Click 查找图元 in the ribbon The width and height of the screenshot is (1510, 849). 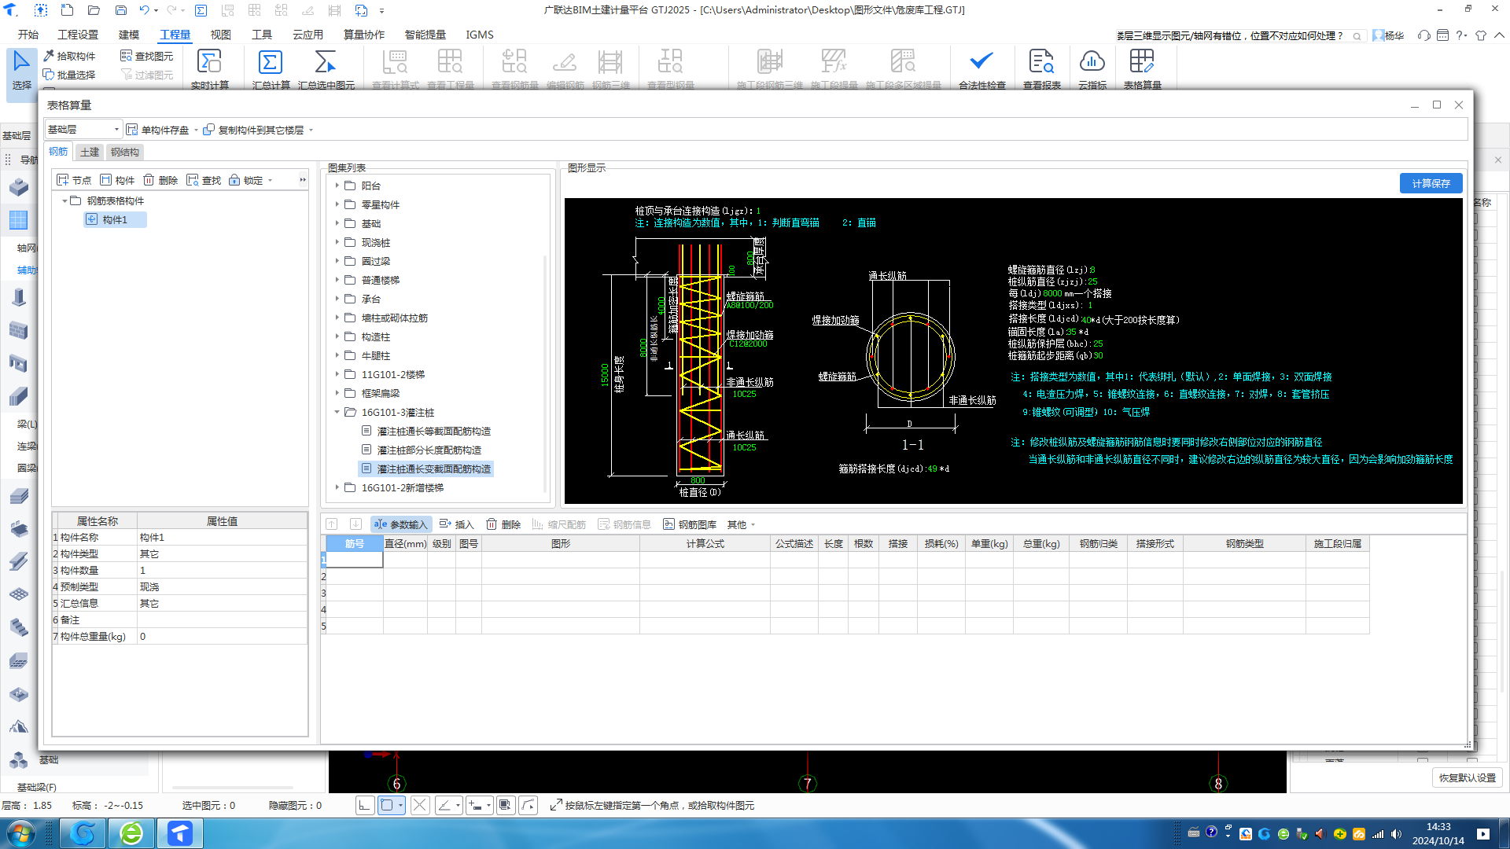[147, 56]
